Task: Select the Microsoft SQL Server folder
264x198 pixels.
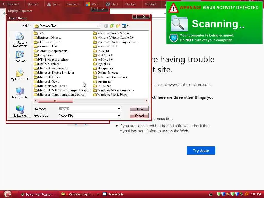Action: [x=50, y=86]
